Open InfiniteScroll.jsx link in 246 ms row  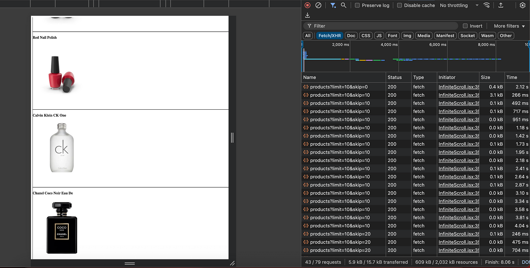point(459,234)
